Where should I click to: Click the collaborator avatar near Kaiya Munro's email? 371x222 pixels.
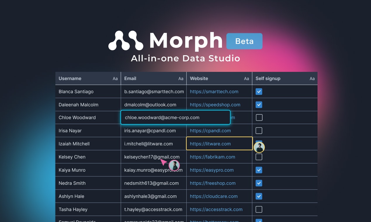click(174, 165)
